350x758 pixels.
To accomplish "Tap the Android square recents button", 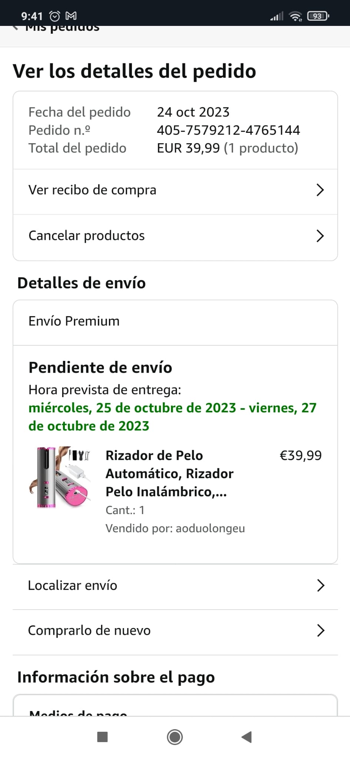I will tap(102, 737).
